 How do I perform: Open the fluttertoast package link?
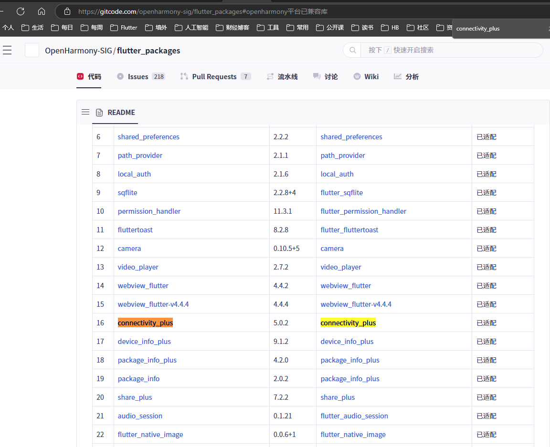[135, 229]
